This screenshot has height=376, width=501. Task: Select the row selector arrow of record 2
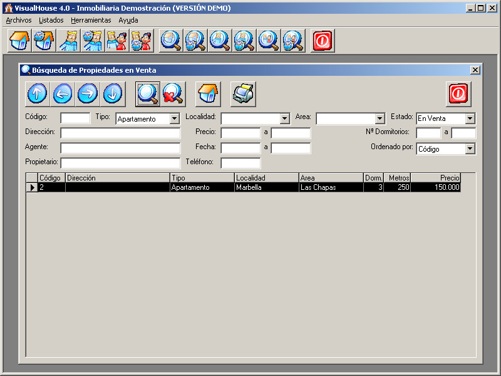[x=32, y=187]
